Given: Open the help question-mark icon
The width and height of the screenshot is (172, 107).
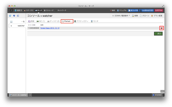Looking at the screenshot, I should click(14, 16).
